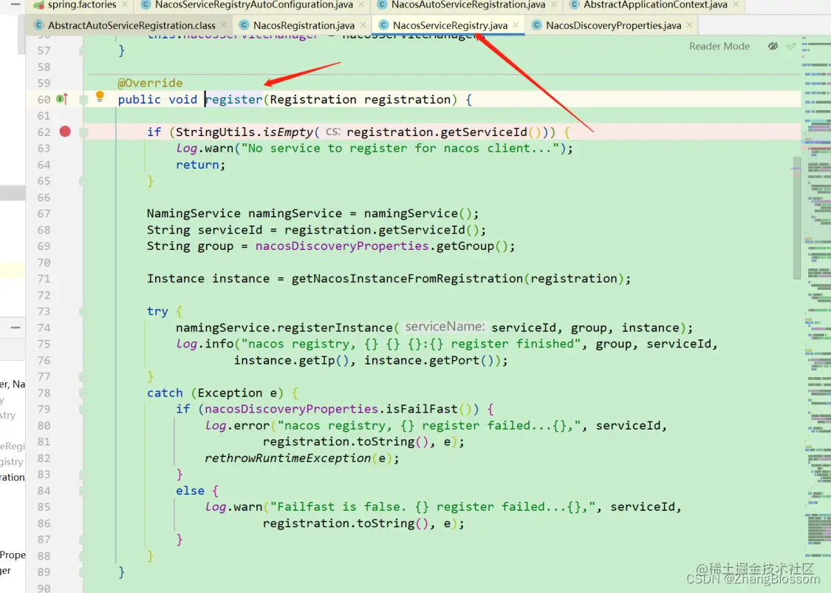Close AbstractAutoServiceRegistration.class tab
This screenshot has width=831, height=593.
click(x=223, y=25)
